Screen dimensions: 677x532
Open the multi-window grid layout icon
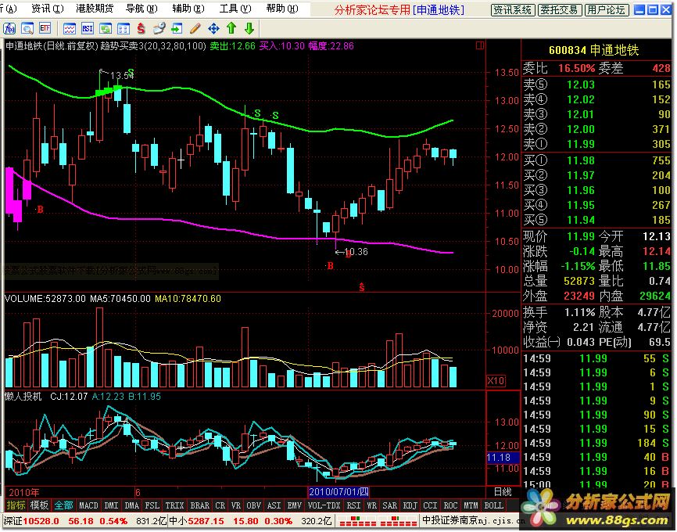(x=124, y=28)
